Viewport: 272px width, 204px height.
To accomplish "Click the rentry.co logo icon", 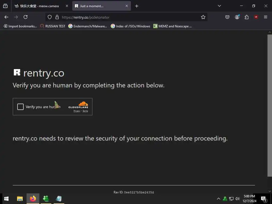I will pos(17,73).
